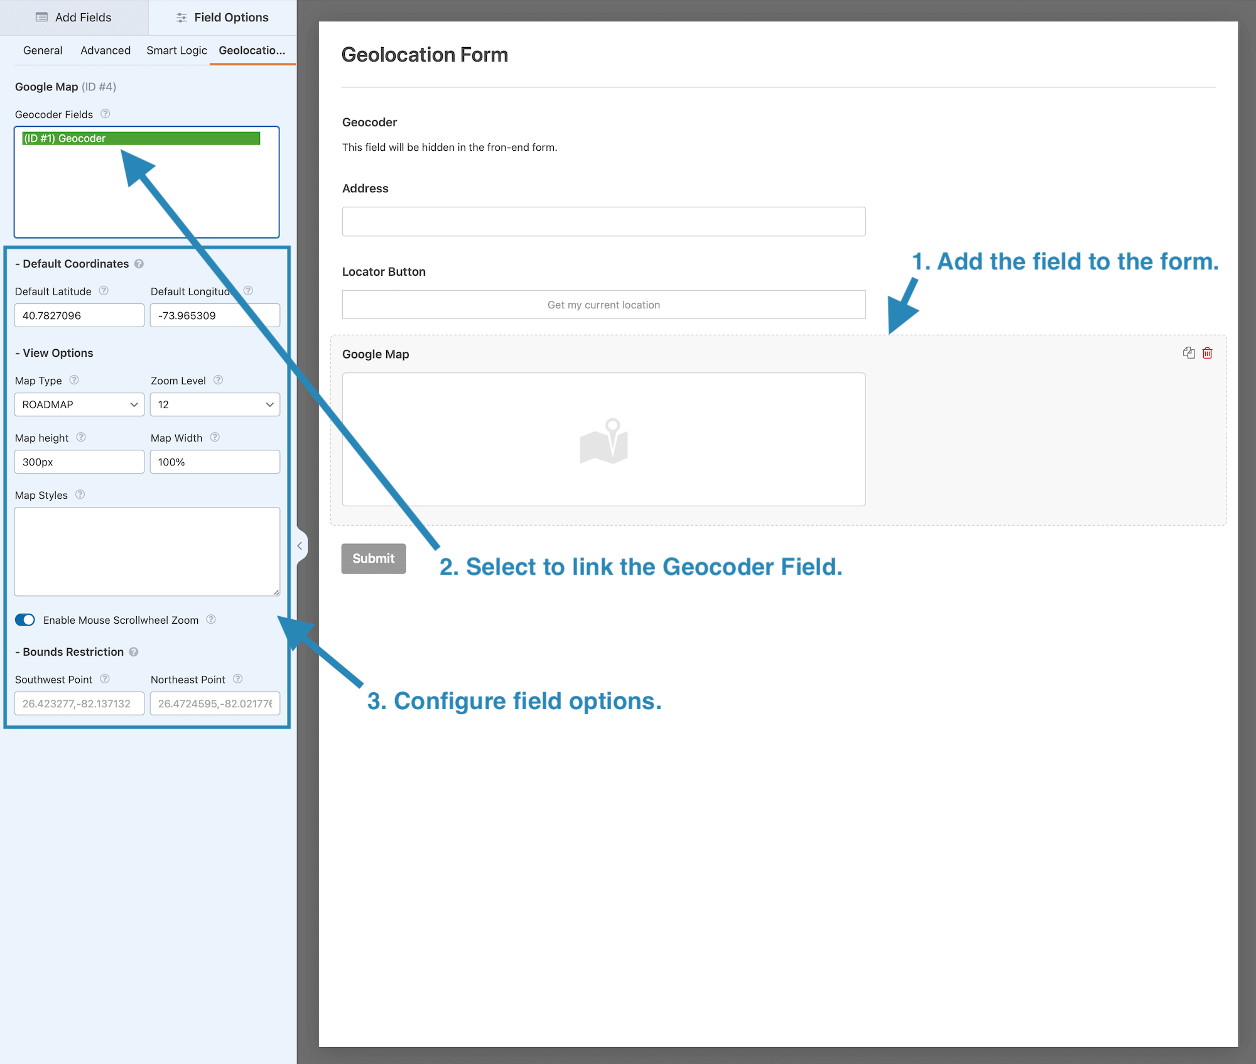Screen dimensions: 1256x1064
Task: Select the Geocoder field in form
Action: tap(369, 122)
